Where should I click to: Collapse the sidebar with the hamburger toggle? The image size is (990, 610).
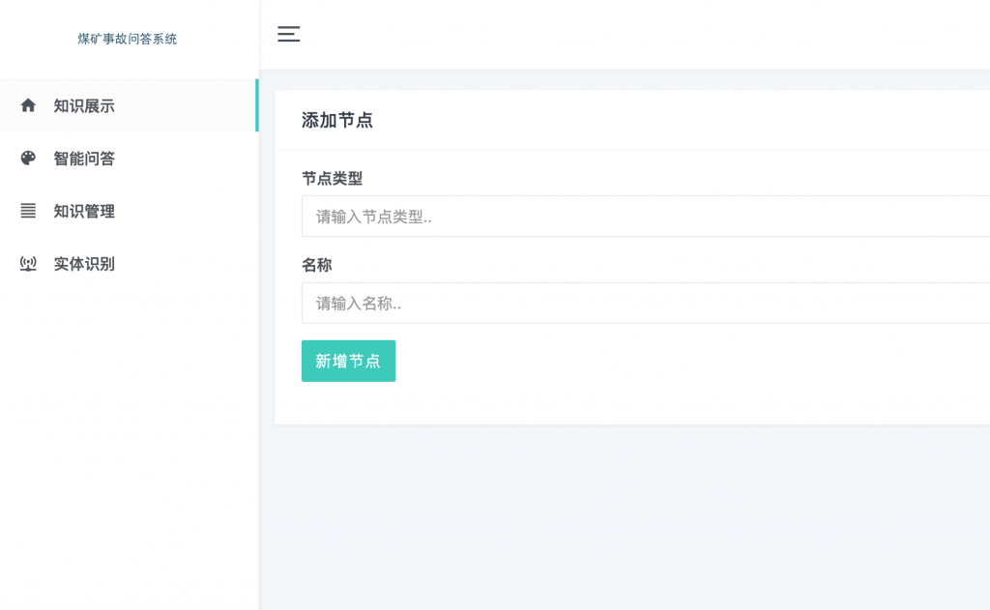point(288,34)
